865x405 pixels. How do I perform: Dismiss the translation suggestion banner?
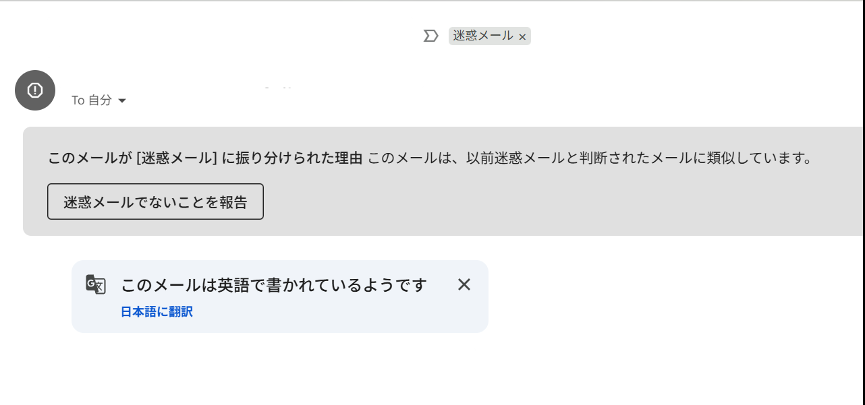(464, 284)
